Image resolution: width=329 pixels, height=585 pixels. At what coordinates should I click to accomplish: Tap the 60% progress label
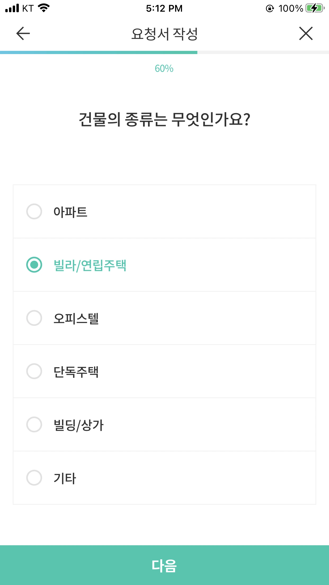click(x=164, y=69)
